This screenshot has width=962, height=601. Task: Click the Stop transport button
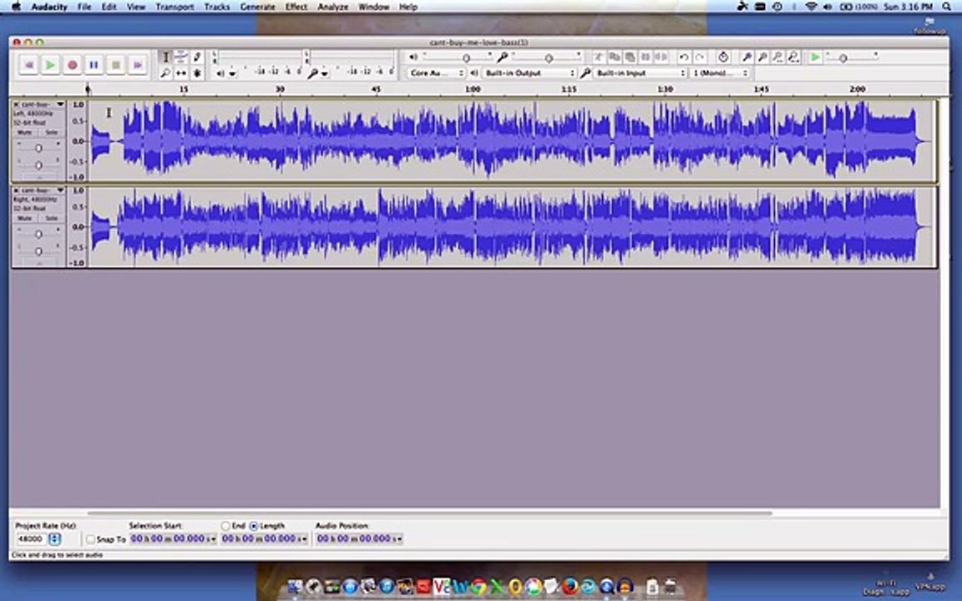click(115, 64)
